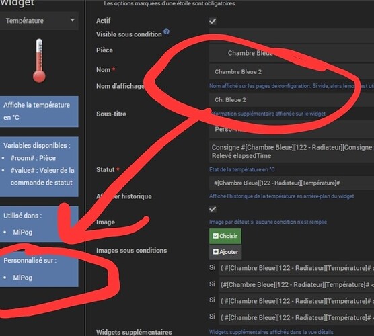Click MiPog under Utilisé dans

22,232
